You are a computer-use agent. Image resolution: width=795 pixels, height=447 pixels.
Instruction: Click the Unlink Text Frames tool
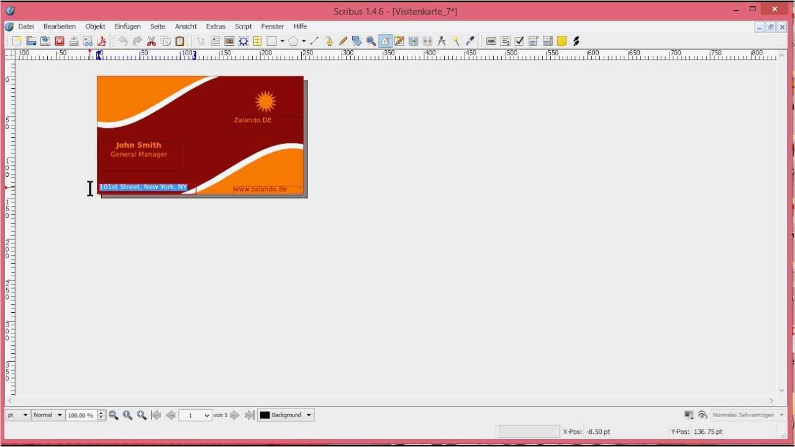tap(427, 41)
